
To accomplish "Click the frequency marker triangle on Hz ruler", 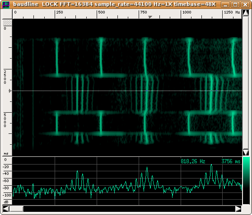I will tap(150, 17).
